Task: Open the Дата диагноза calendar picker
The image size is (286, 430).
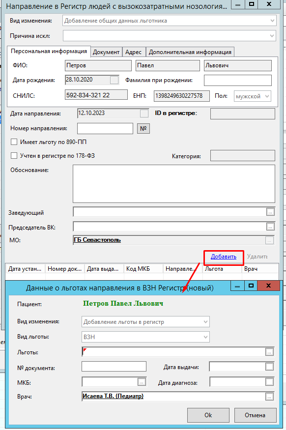Action: pyautogui.click(x=269, y=382)
